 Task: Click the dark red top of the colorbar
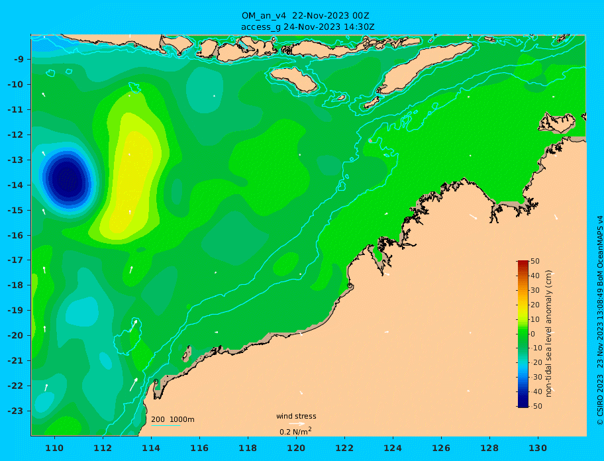pos(523,263)
